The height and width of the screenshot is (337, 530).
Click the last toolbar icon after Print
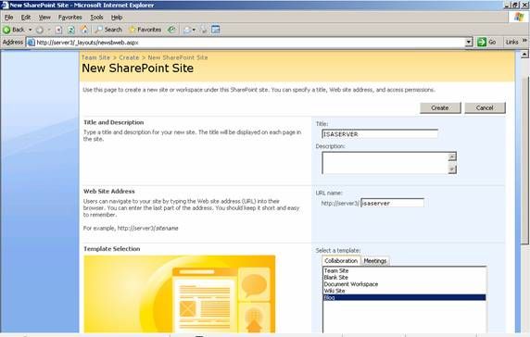[x=215, y=30]
